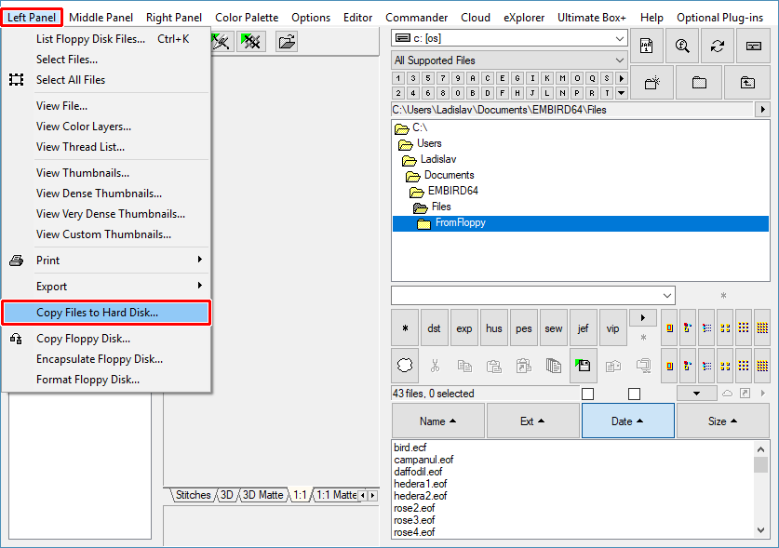
Task: Expand the Print submenu arrow
Action: pyautogui.click(x=199, y=260)
